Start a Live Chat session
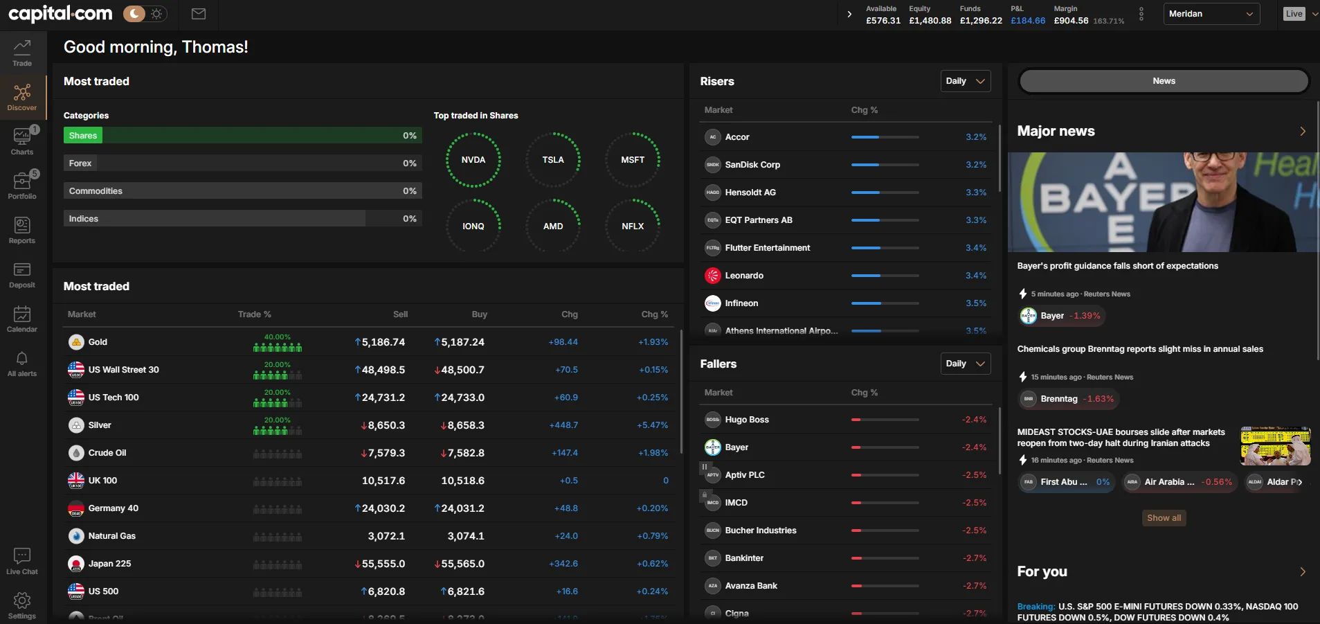Image resolution: width=1320 pixels, height=624 pixels. coord(22,562)
